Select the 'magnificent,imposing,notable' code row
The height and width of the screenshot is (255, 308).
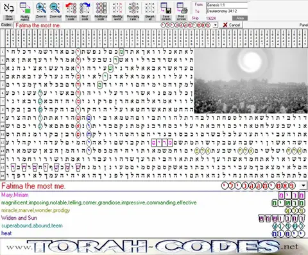coord(153,202)
